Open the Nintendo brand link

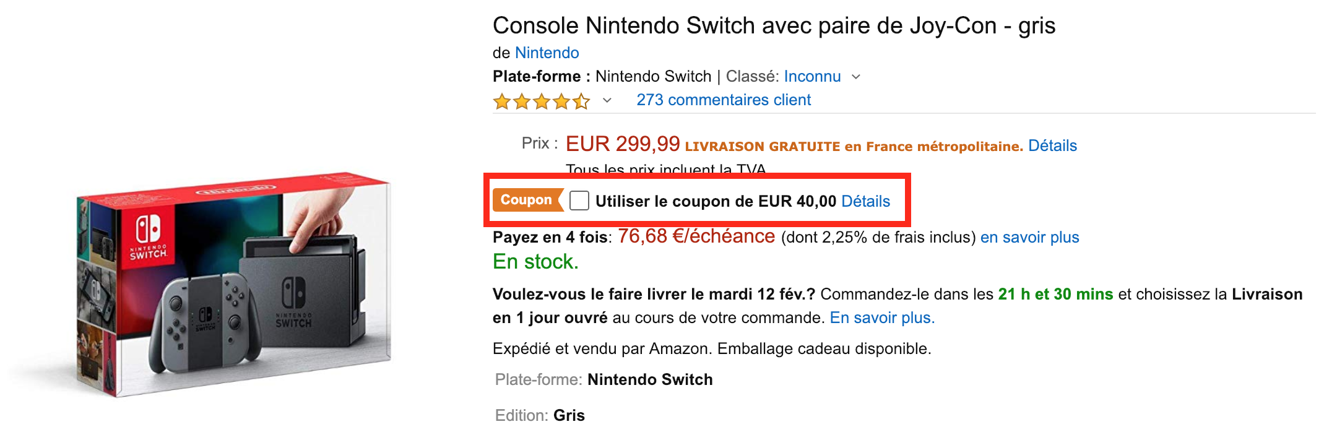click(547, 53)
